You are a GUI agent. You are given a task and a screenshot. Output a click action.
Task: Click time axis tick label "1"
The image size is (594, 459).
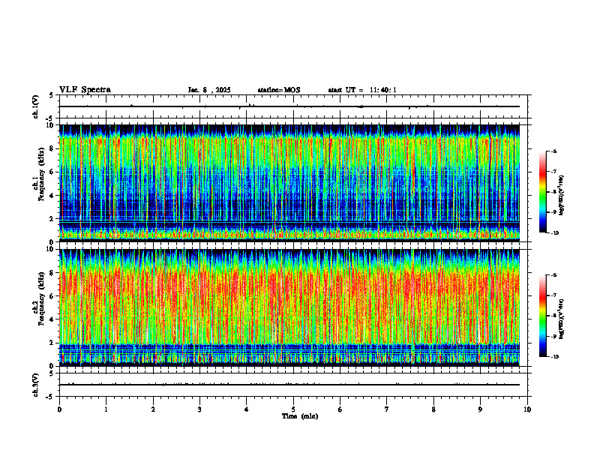[106, 409]
